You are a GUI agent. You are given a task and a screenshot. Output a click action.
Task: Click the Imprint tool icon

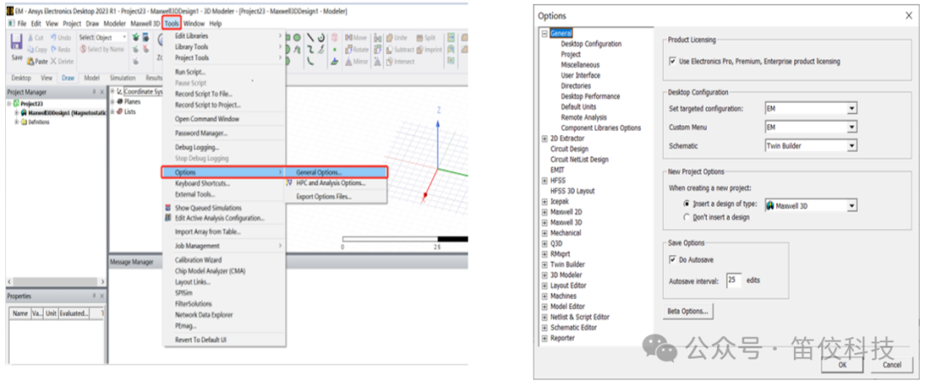click(x=420, y=50)
